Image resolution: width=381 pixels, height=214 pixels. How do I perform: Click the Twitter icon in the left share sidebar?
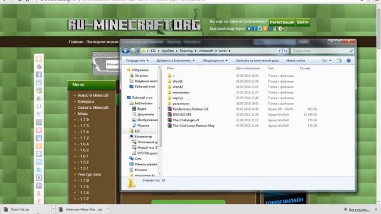pos(39,169)
